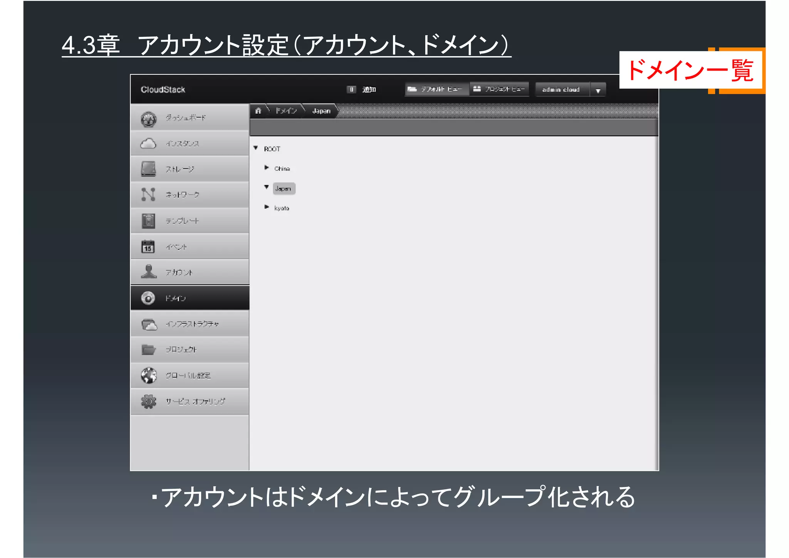Viewport: 789px width, 558px height.
Task: Click the admin cloud user button
Action: click(563, 89)
